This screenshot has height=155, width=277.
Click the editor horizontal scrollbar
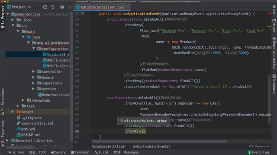pyautogui.click(x=159, y=141)
